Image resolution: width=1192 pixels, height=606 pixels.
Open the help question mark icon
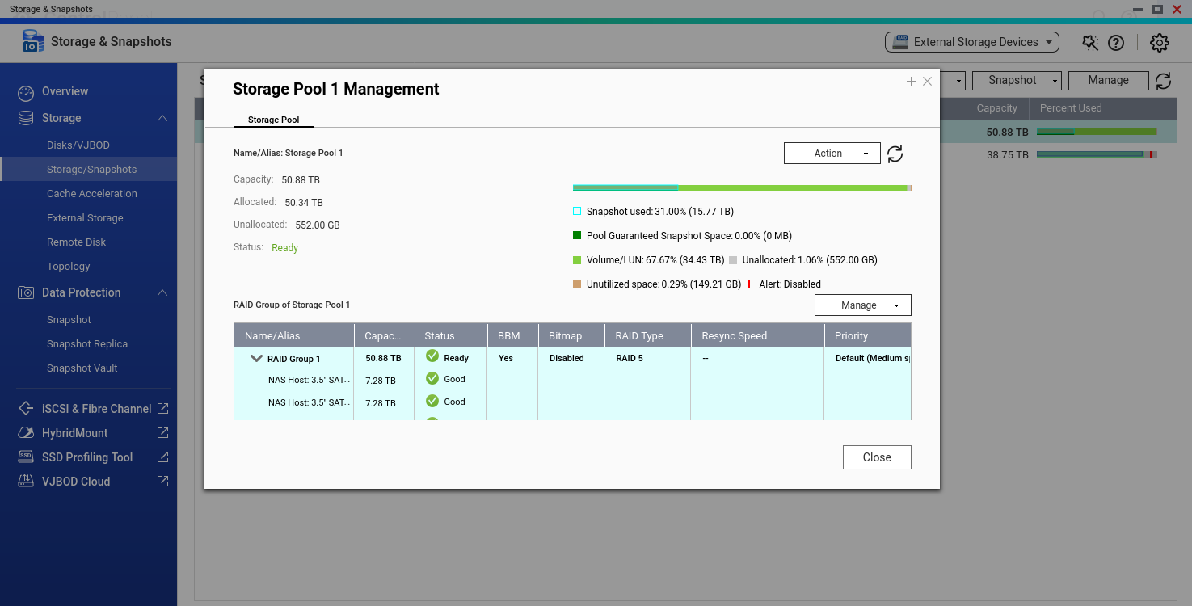coord(1116,43)
